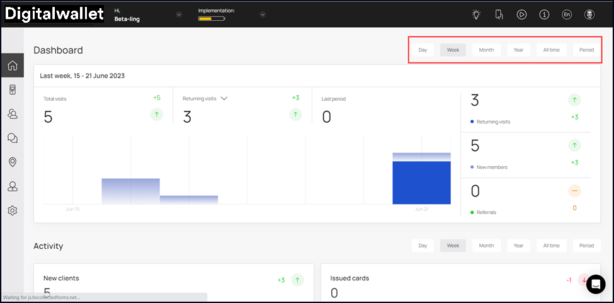Viewport: 614px width, 303px height.
Task: Open the clients sidebar icon
Action: point(12,114)
